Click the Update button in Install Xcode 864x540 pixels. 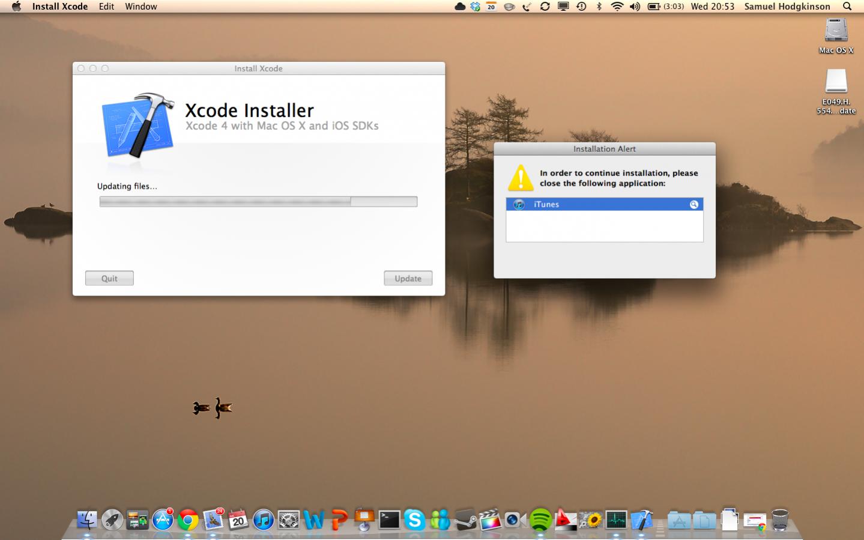(408, 278)
